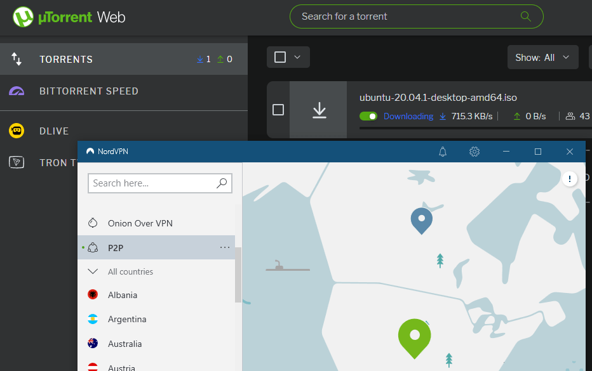The height and width of the screenshot is (371, 592).
Task: Open NordVPN notifications bell
Action: (x=443, y=152)
